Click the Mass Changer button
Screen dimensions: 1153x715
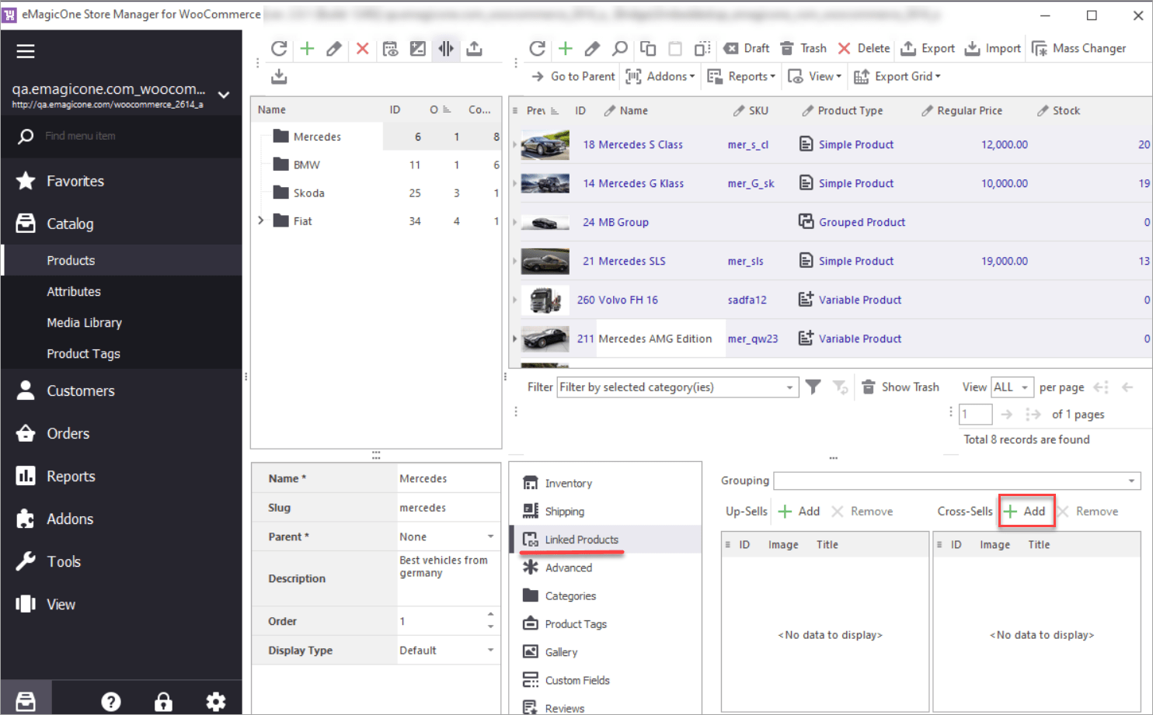(1078, 48)
